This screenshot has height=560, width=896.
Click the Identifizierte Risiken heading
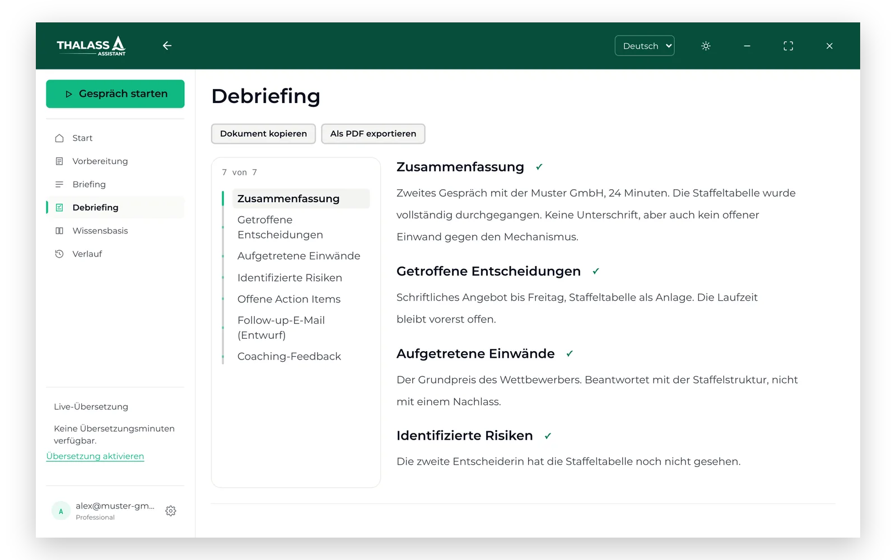click(x=465, y=436)
